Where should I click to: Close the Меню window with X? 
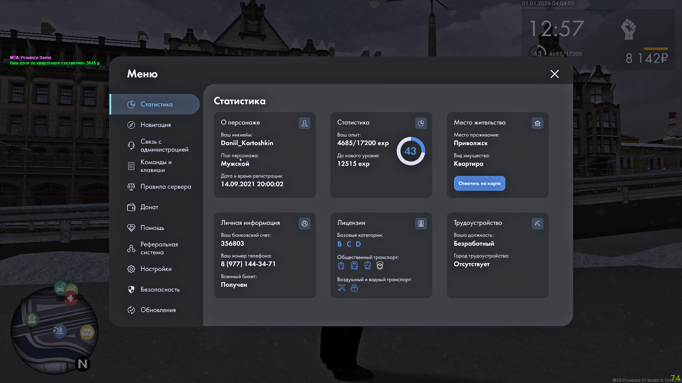coord(554,74)
